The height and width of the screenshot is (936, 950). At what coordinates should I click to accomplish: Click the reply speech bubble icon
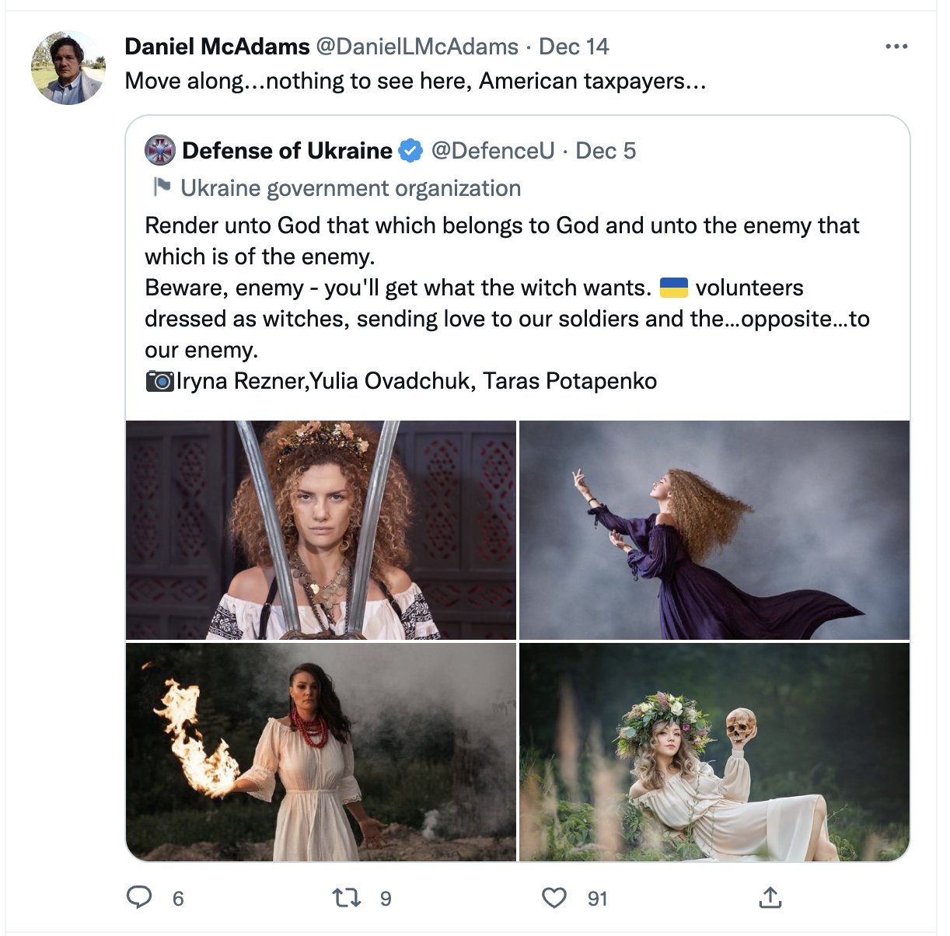pyautogui.click(x=139, y=898)
